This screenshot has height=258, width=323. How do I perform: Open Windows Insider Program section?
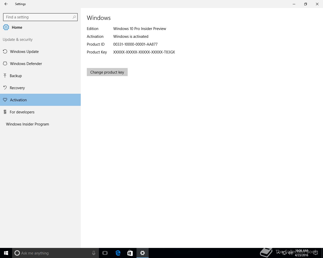[x=40, y=124]
